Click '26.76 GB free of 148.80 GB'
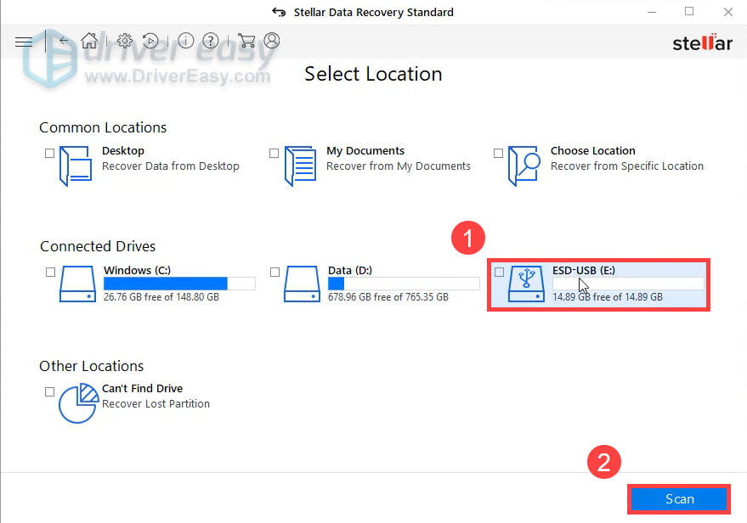 [x=161, y=297]
